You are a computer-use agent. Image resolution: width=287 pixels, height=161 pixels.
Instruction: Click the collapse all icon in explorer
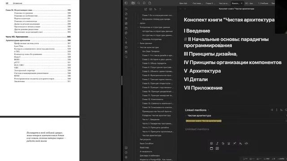[x=160, y=9]
